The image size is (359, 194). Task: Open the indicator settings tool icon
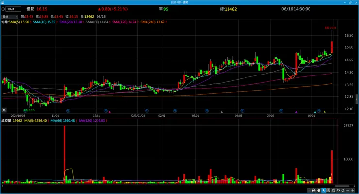pos(333,190)
